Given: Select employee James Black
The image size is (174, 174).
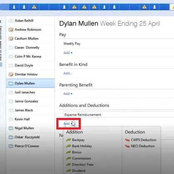Looking at the screenshot, I should tap(30, 110).
